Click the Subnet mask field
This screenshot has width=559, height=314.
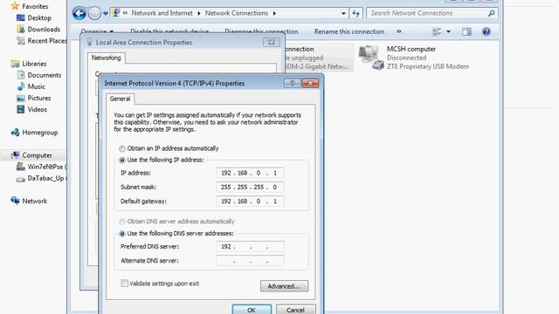[250, 187]
